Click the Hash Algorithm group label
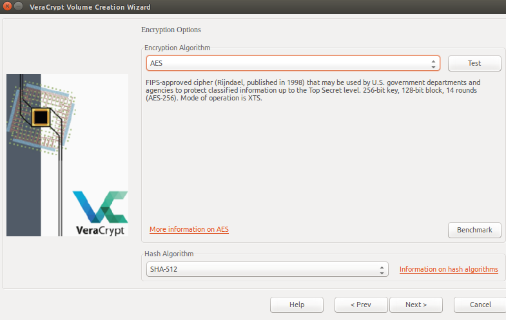This screenshot has width=506, height=320. (x=169, y=254)
